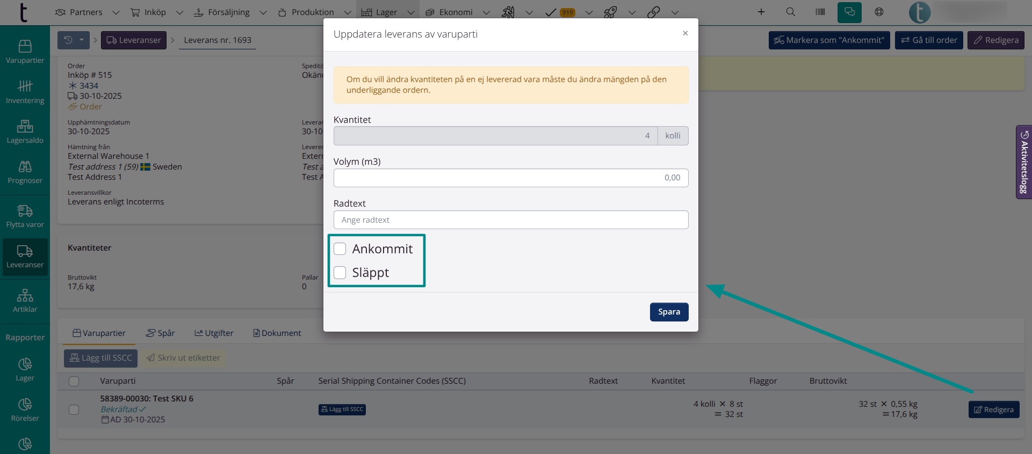This screenshot has height=454, width=1032.
Task: Open the Dokument tab
Action: click(x=277, y=333)
